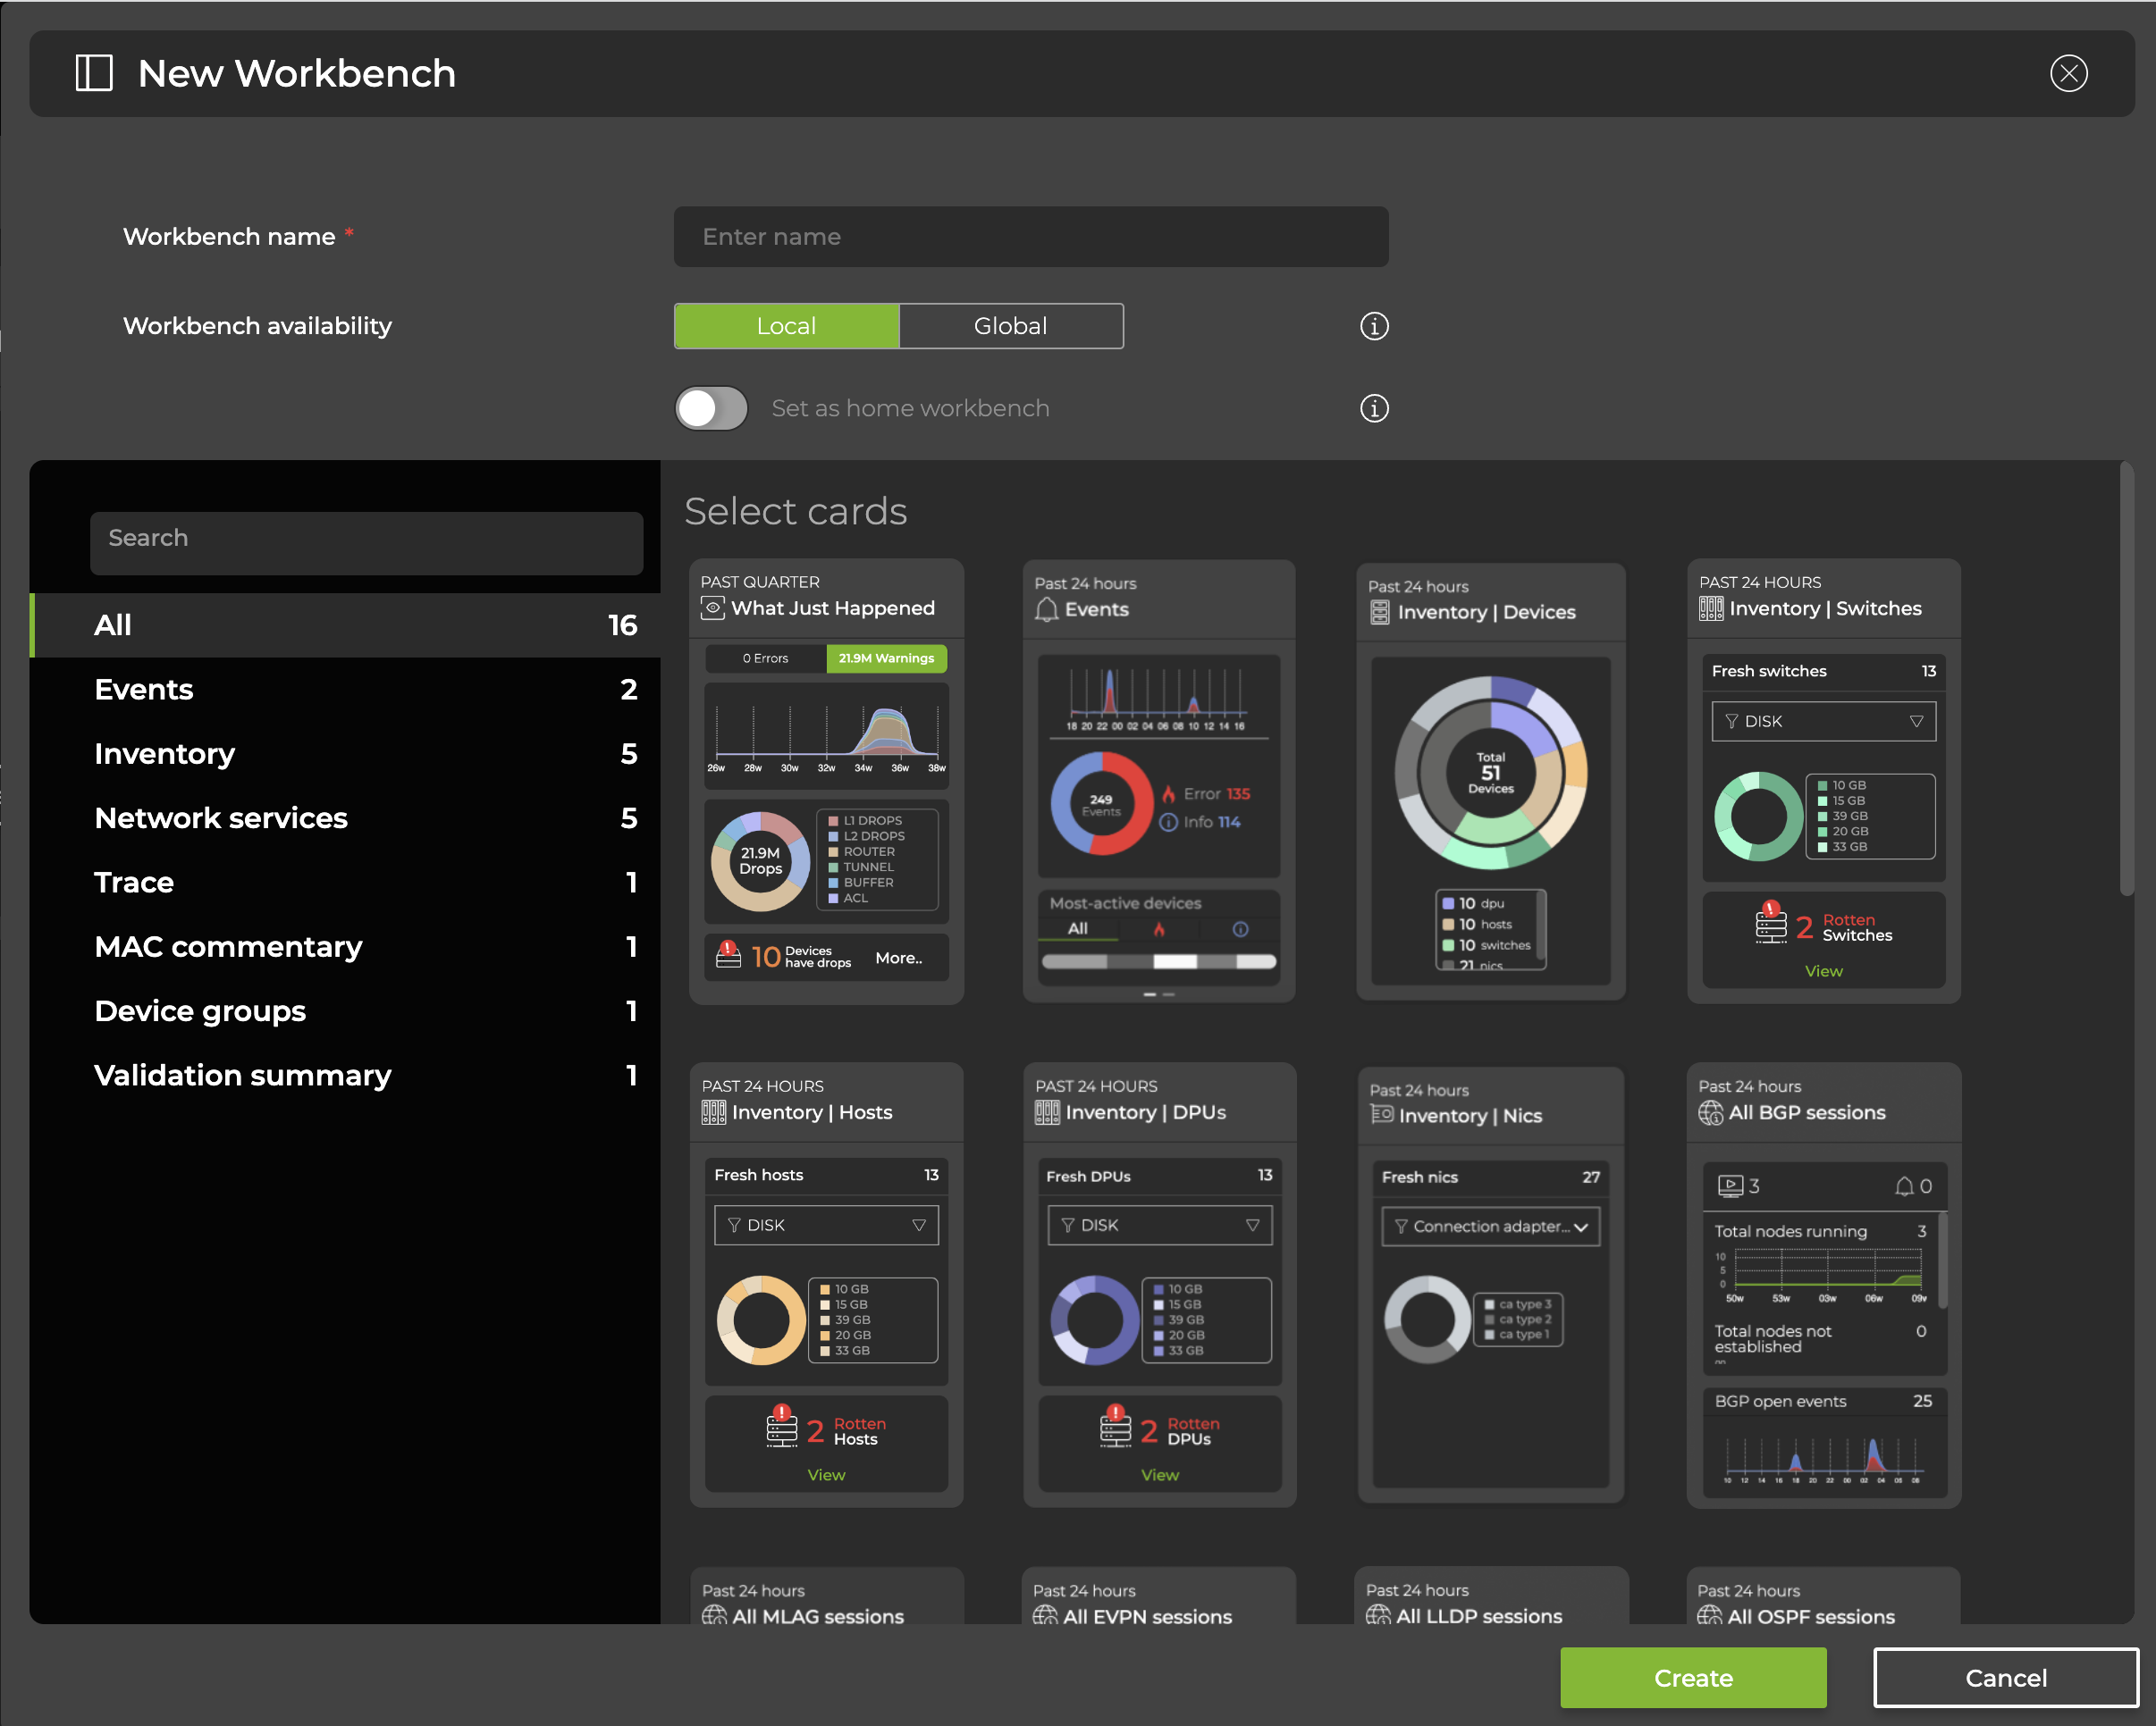Click the All BGP Sessions network icon
Screen dimensions: 2156x1726
click(x=1710, y=1111)
